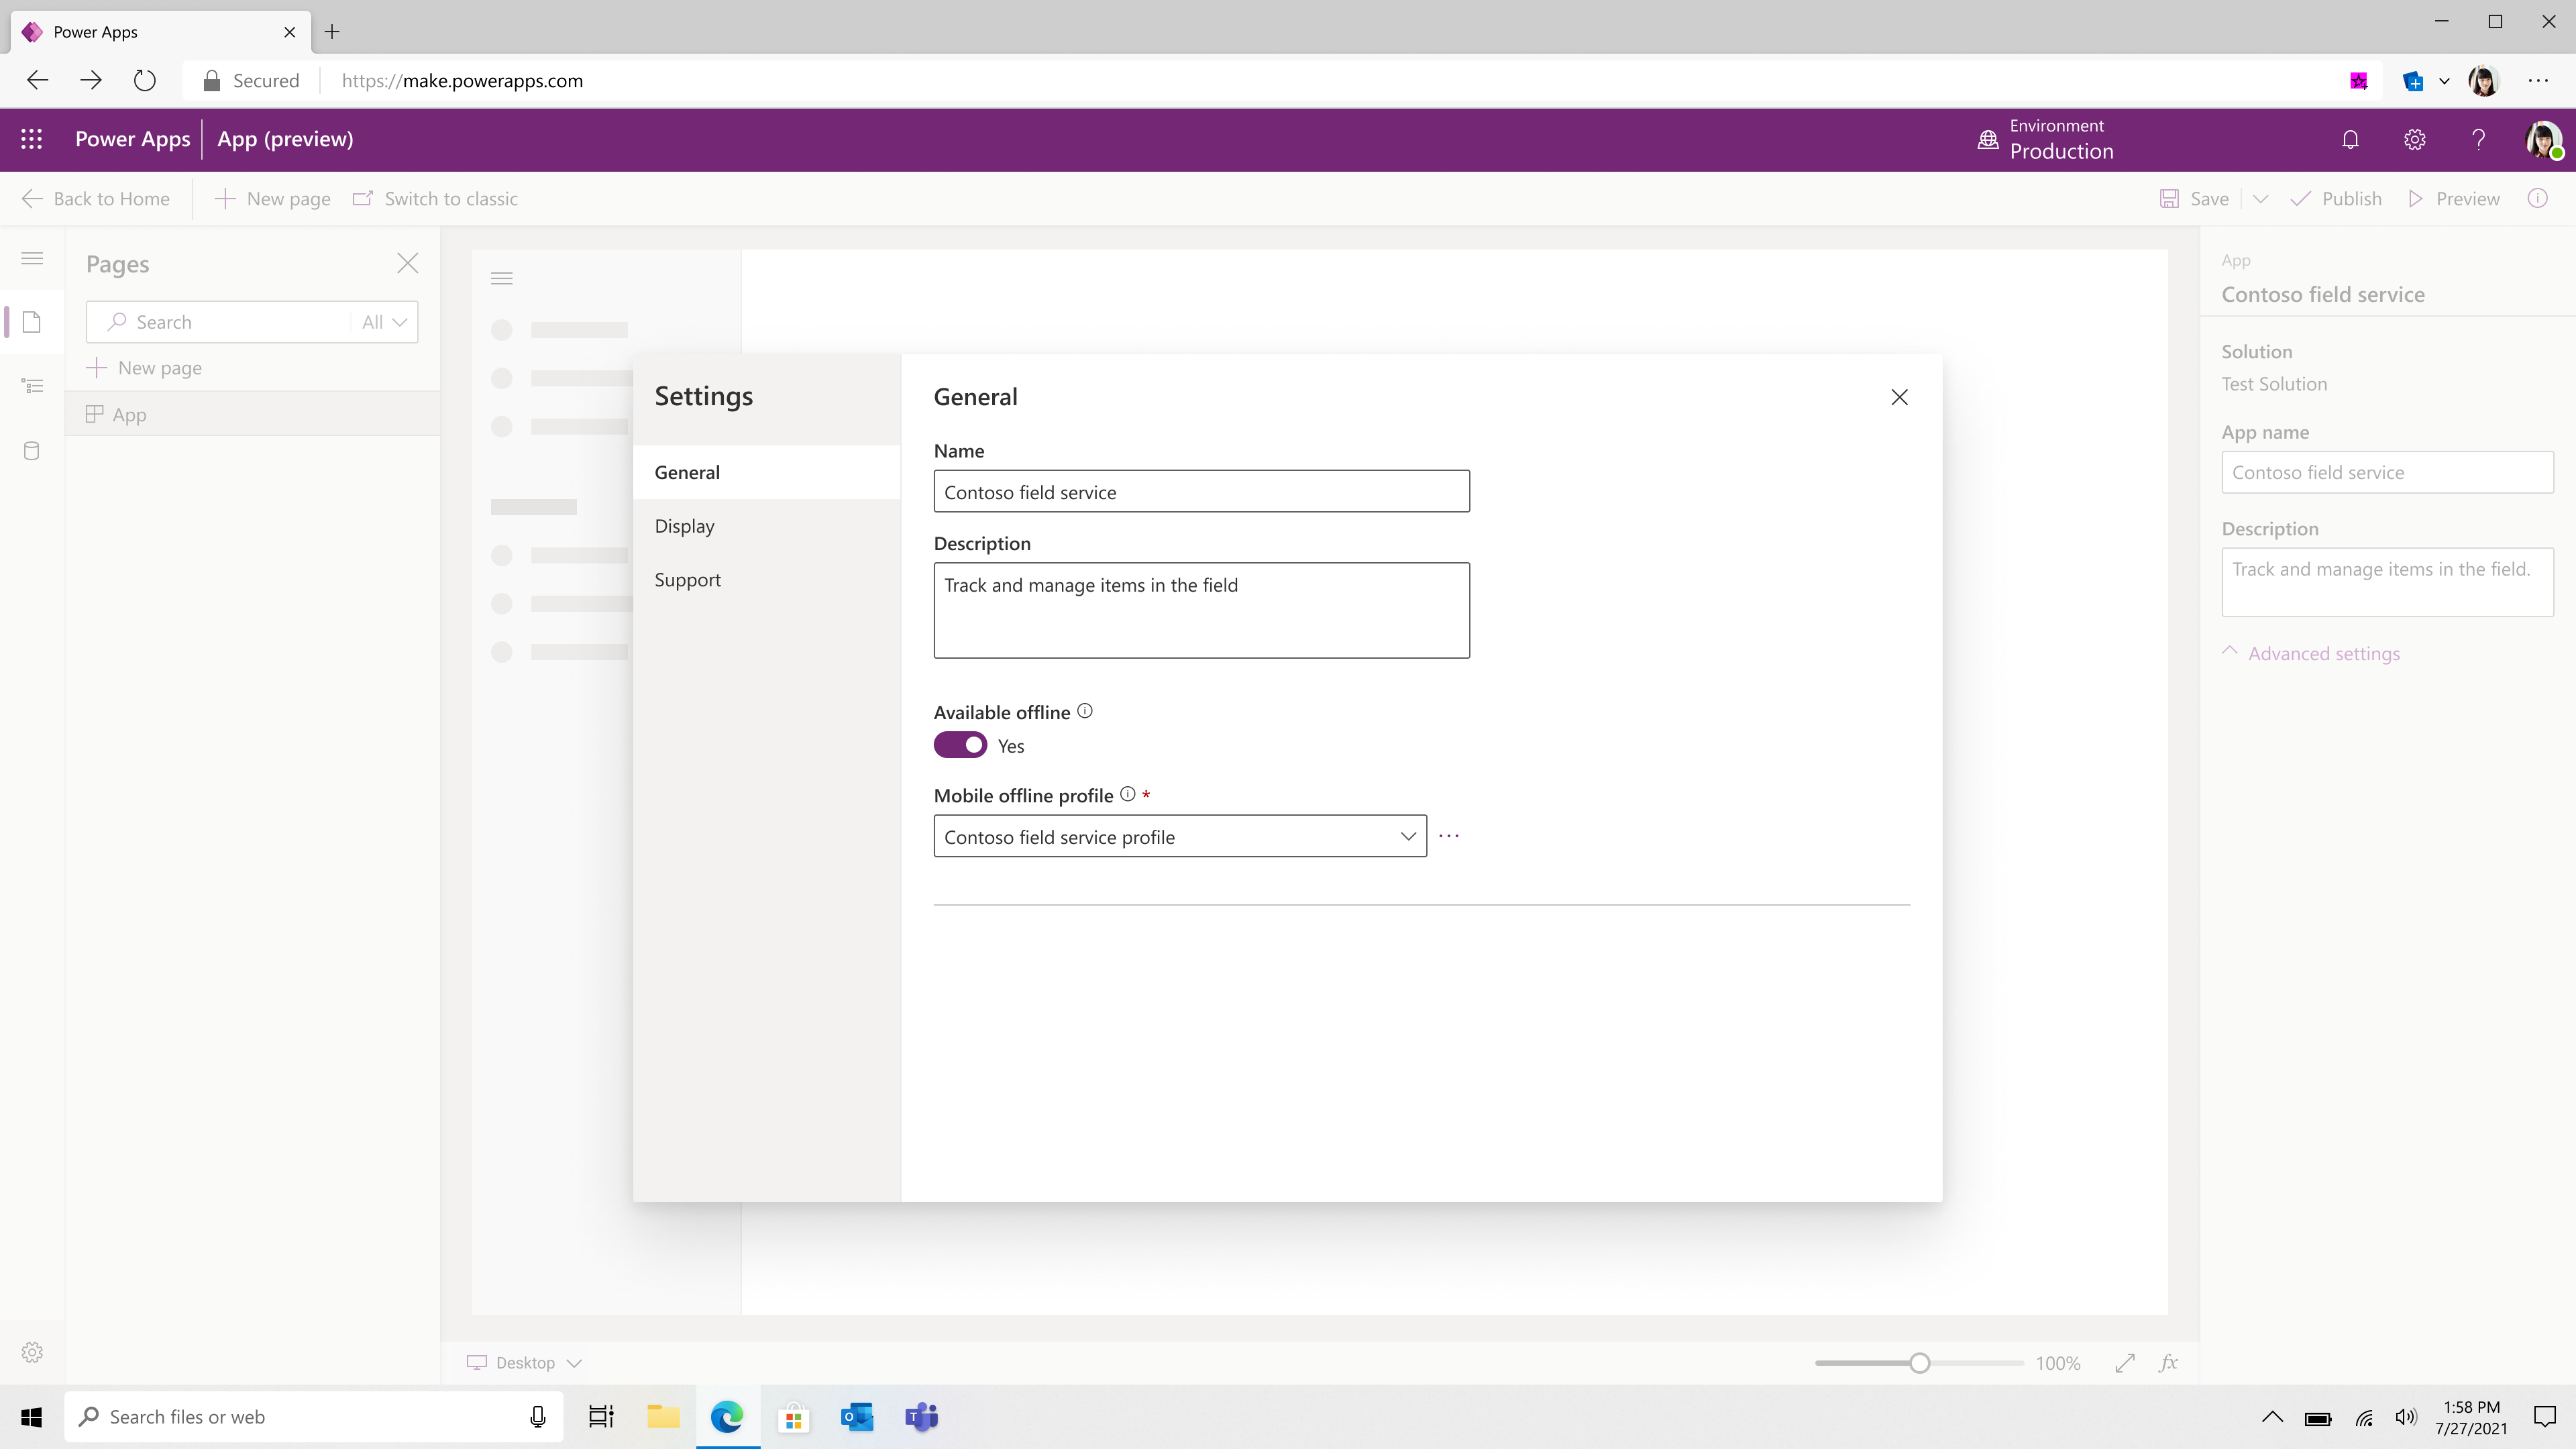Click the App name input field
The height and width of the screenshot is (1449, 2576).
click(x=2387, y=471)
